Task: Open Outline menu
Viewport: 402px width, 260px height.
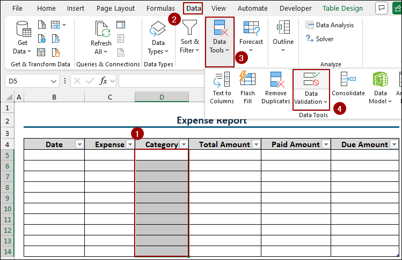Action: click(283, 36)
